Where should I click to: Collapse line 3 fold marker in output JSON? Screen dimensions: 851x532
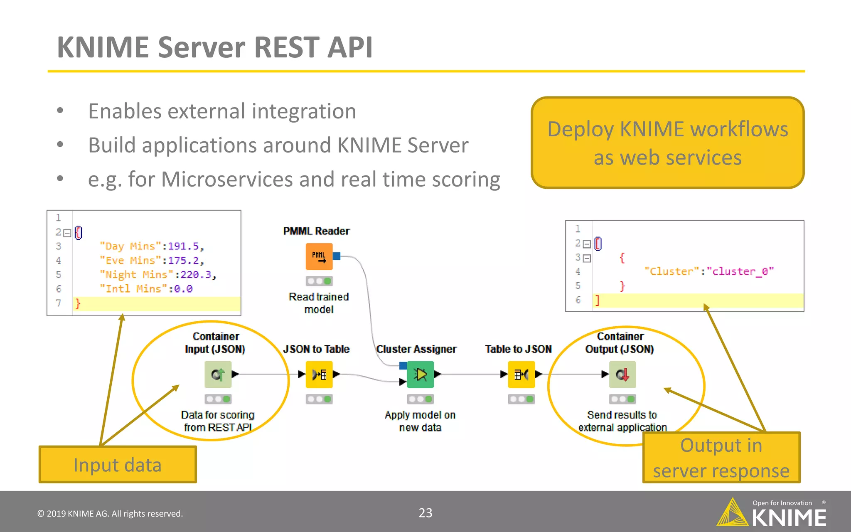coord(586,258)
